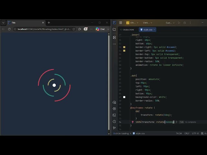This screenshot has height=155, width=207.
Task: Open Copilot Chat in the browser
Action: (x=100, y=29)
